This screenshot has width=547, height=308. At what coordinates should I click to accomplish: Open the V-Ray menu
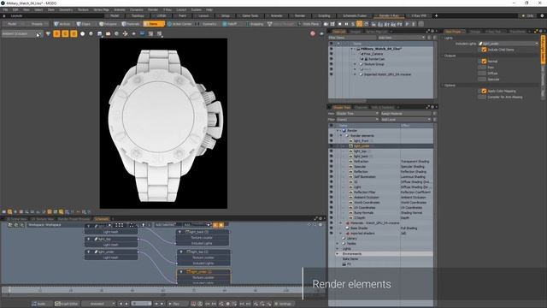point(168,9)
